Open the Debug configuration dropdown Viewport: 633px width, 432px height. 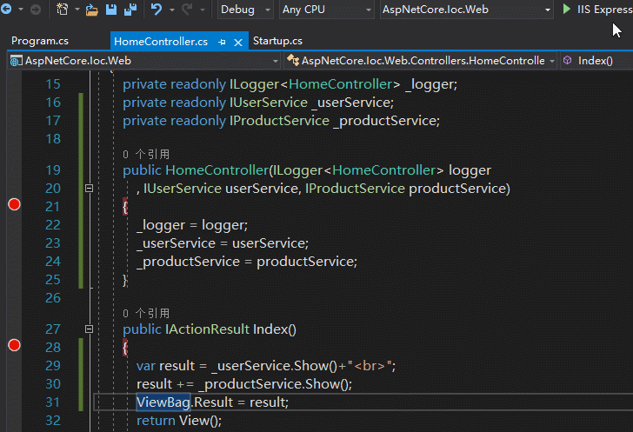[x=245, y=10]
